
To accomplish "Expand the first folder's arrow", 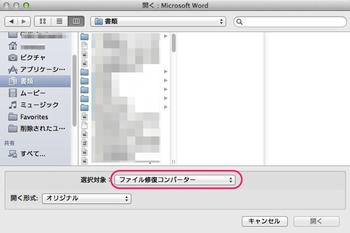I will click(166, 36).
